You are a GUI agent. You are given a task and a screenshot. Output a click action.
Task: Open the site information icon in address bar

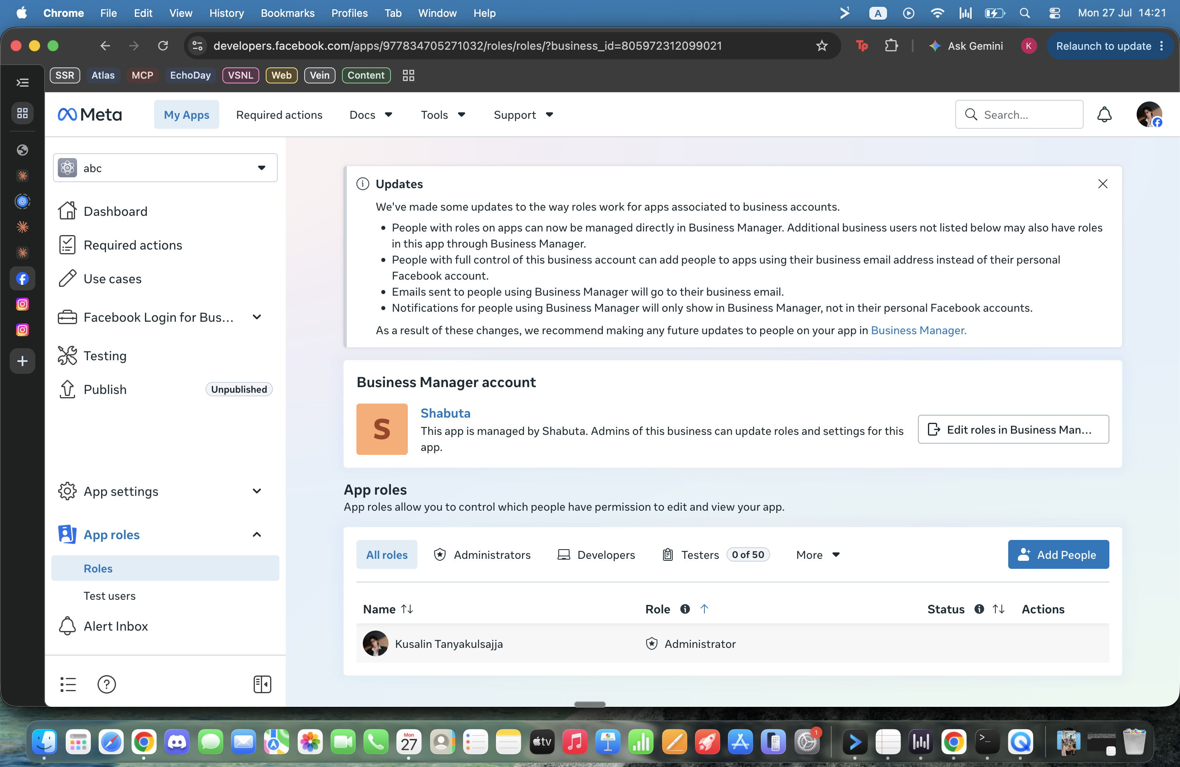tap(197, 46)
